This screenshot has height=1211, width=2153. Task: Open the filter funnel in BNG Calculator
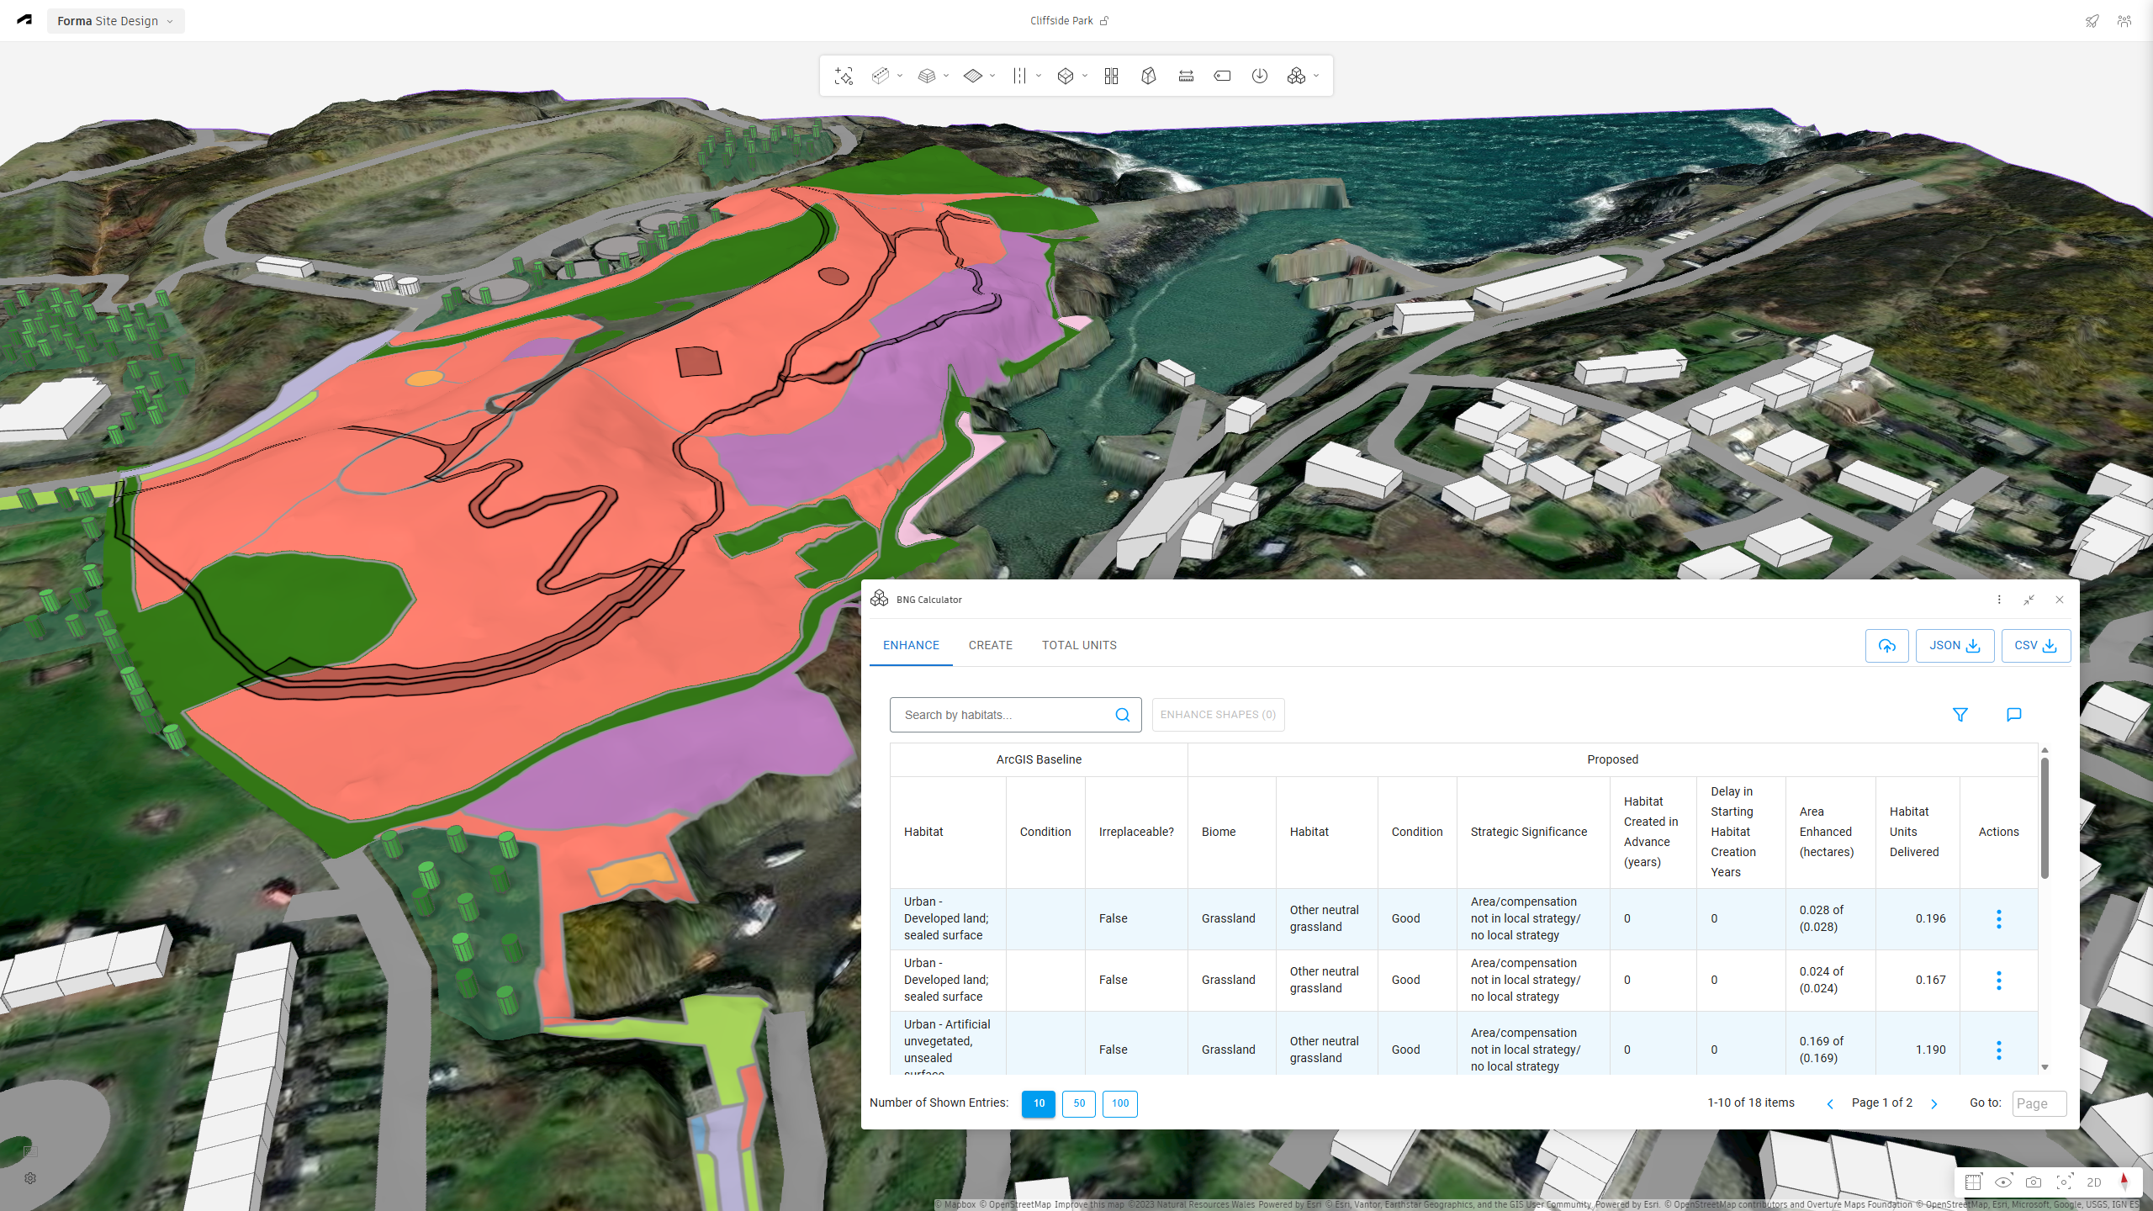click(1960, 715)
